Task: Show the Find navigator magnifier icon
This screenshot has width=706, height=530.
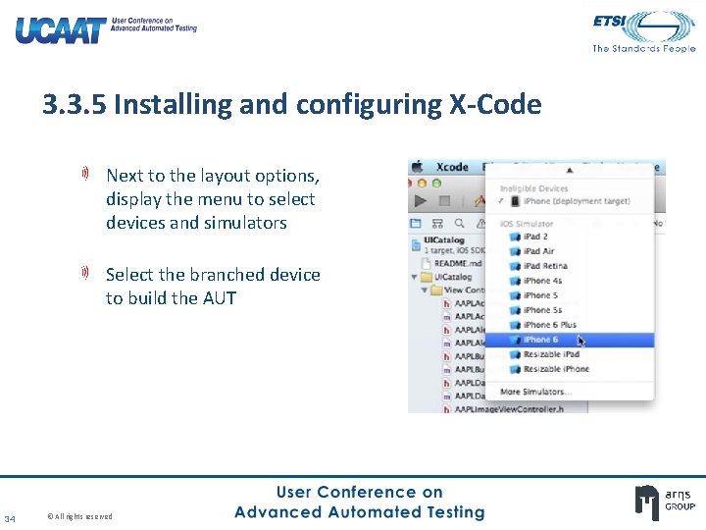Action: [x=459, y=224]
